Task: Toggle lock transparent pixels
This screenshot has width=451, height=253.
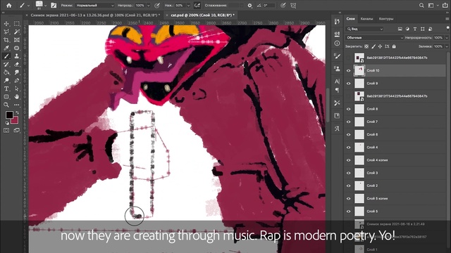Action: click(366, 46)
